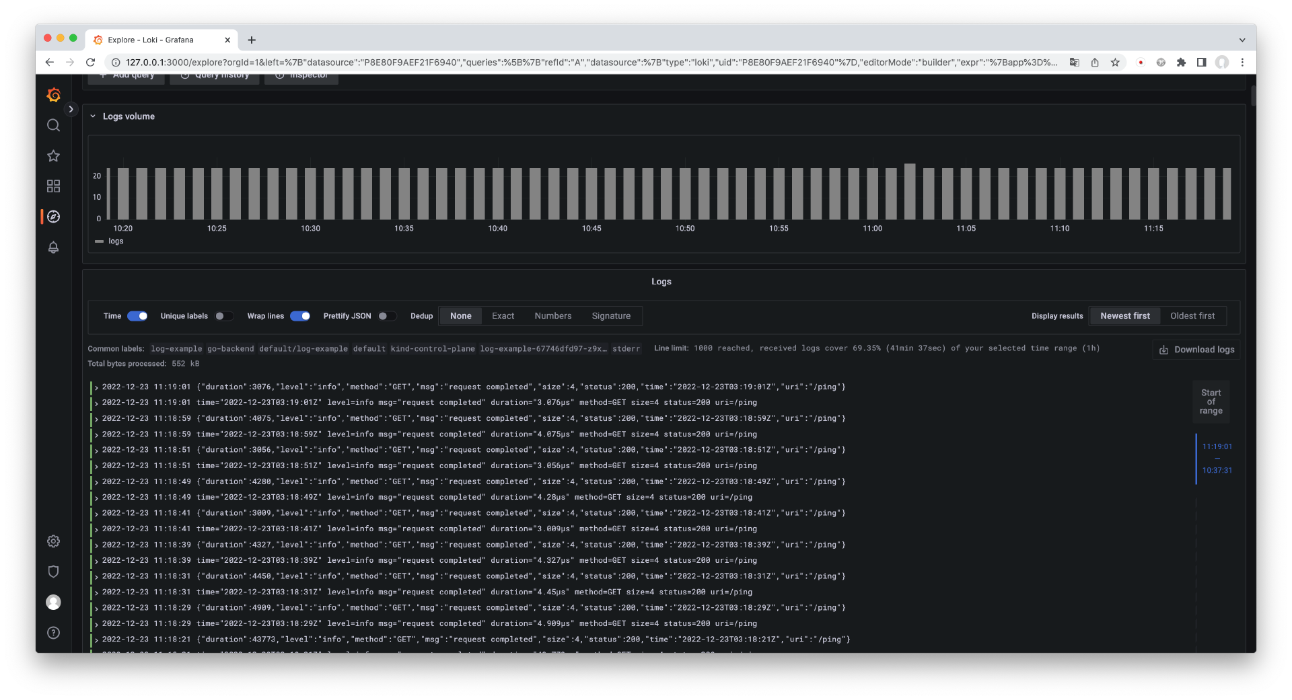Open the search icon in the Grafana sidebar
The height and width of the screenshot is (700, 1292).
tap(53, 126)
